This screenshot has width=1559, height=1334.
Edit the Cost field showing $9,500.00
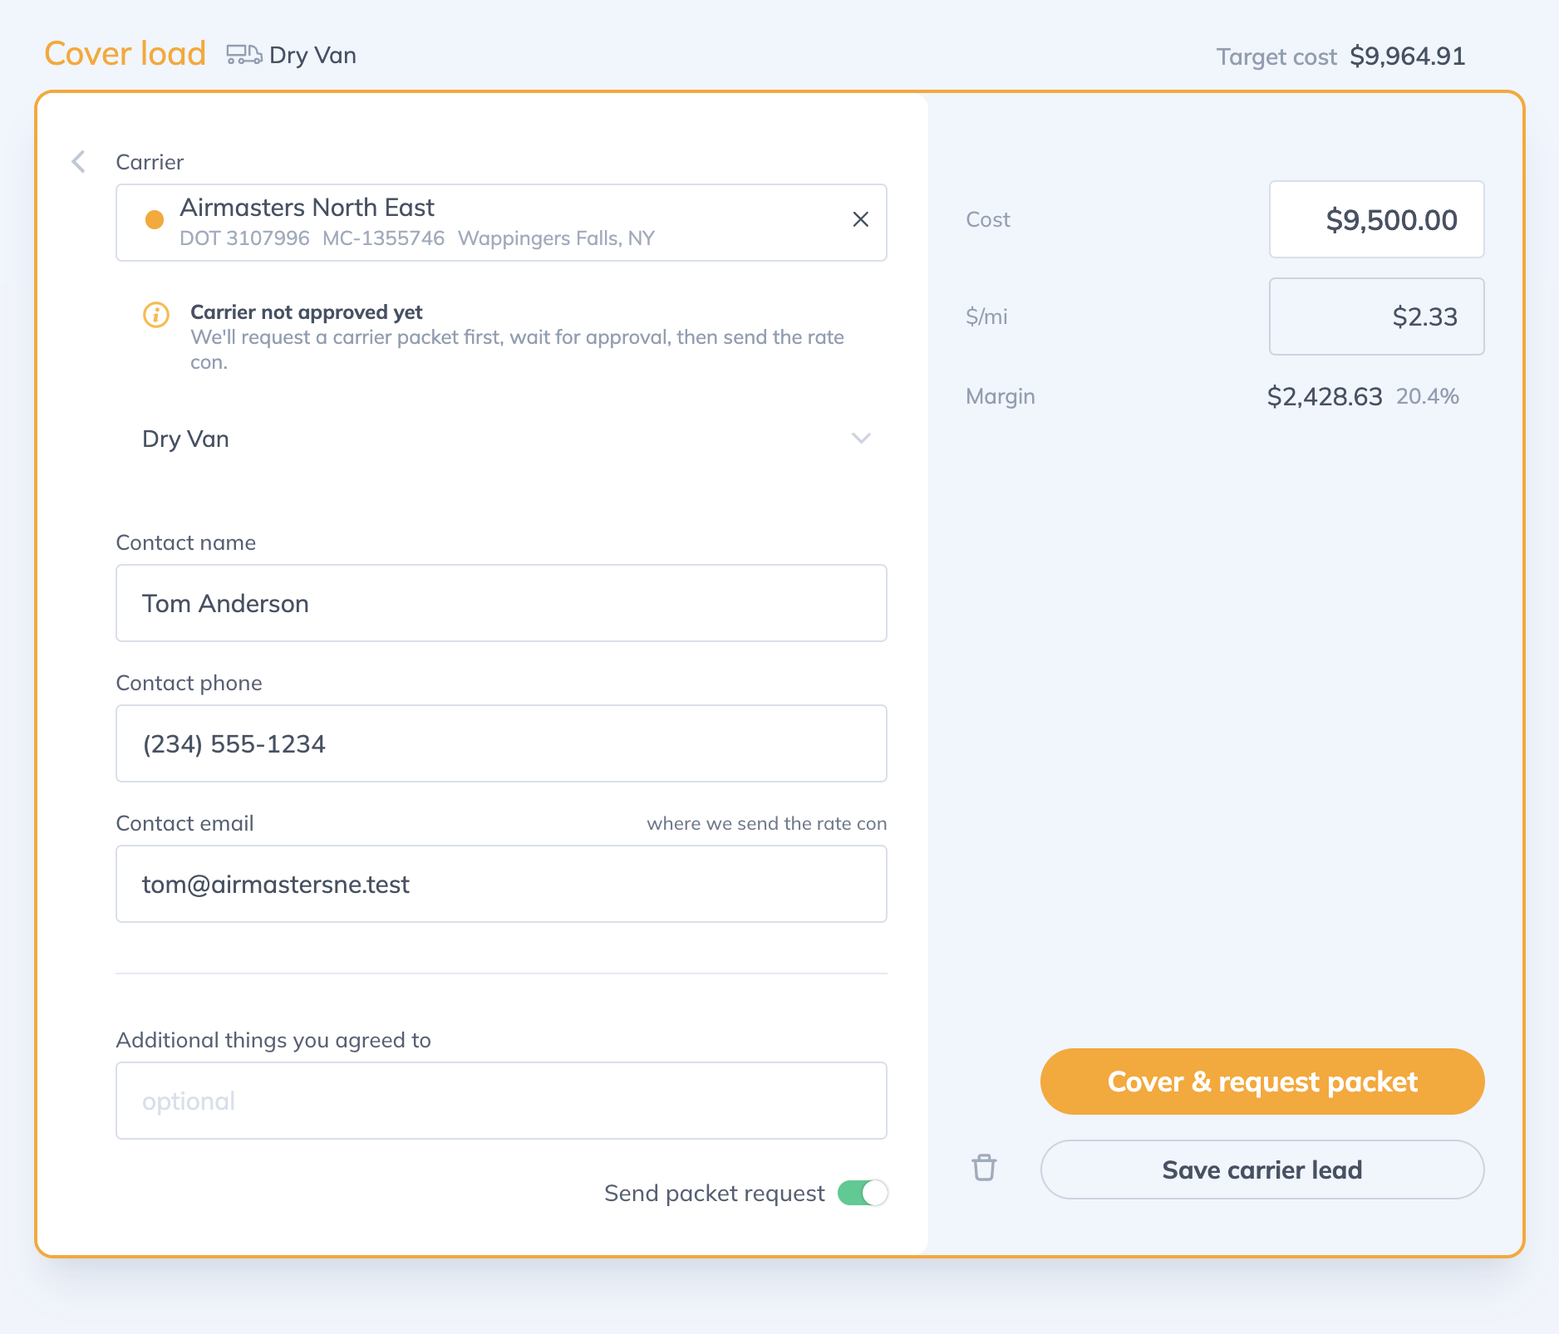pyautogui.click(x=1377, y=219)
